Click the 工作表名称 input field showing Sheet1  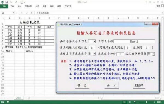point(134,42)
